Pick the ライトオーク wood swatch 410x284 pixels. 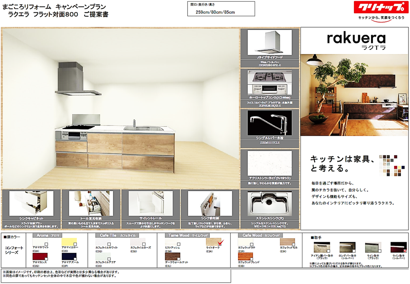click(x=214, y=242)
